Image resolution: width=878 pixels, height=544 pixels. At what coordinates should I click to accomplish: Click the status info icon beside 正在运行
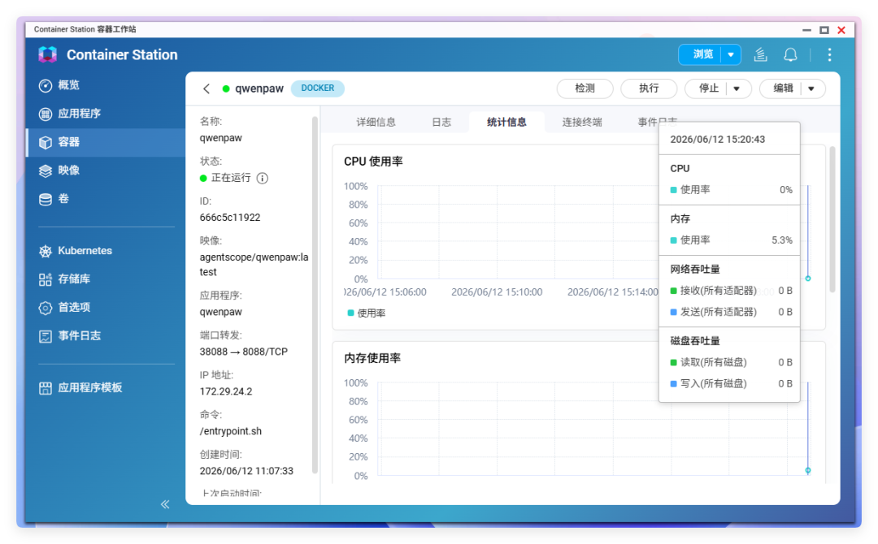click(x=262, y=179)
